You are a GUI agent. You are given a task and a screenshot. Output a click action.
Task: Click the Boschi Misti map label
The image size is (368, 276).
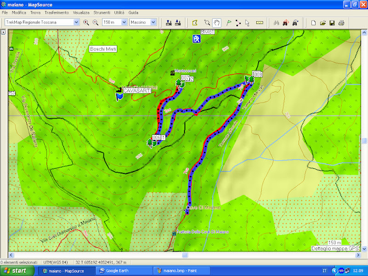103,49
